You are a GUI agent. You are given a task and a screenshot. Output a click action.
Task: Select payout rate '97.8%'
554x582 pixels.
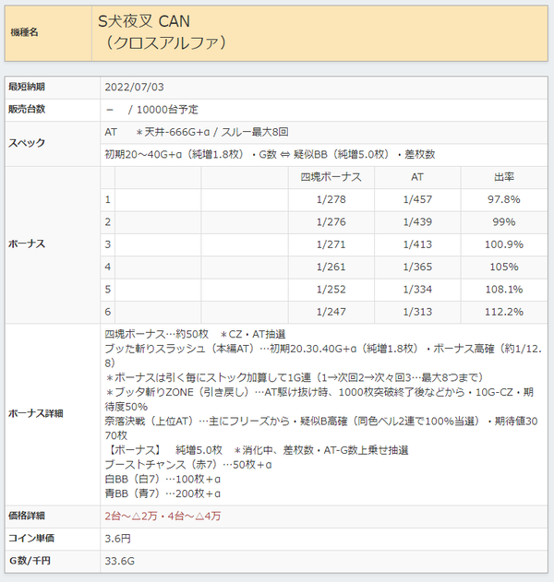(x=504, y=200)
